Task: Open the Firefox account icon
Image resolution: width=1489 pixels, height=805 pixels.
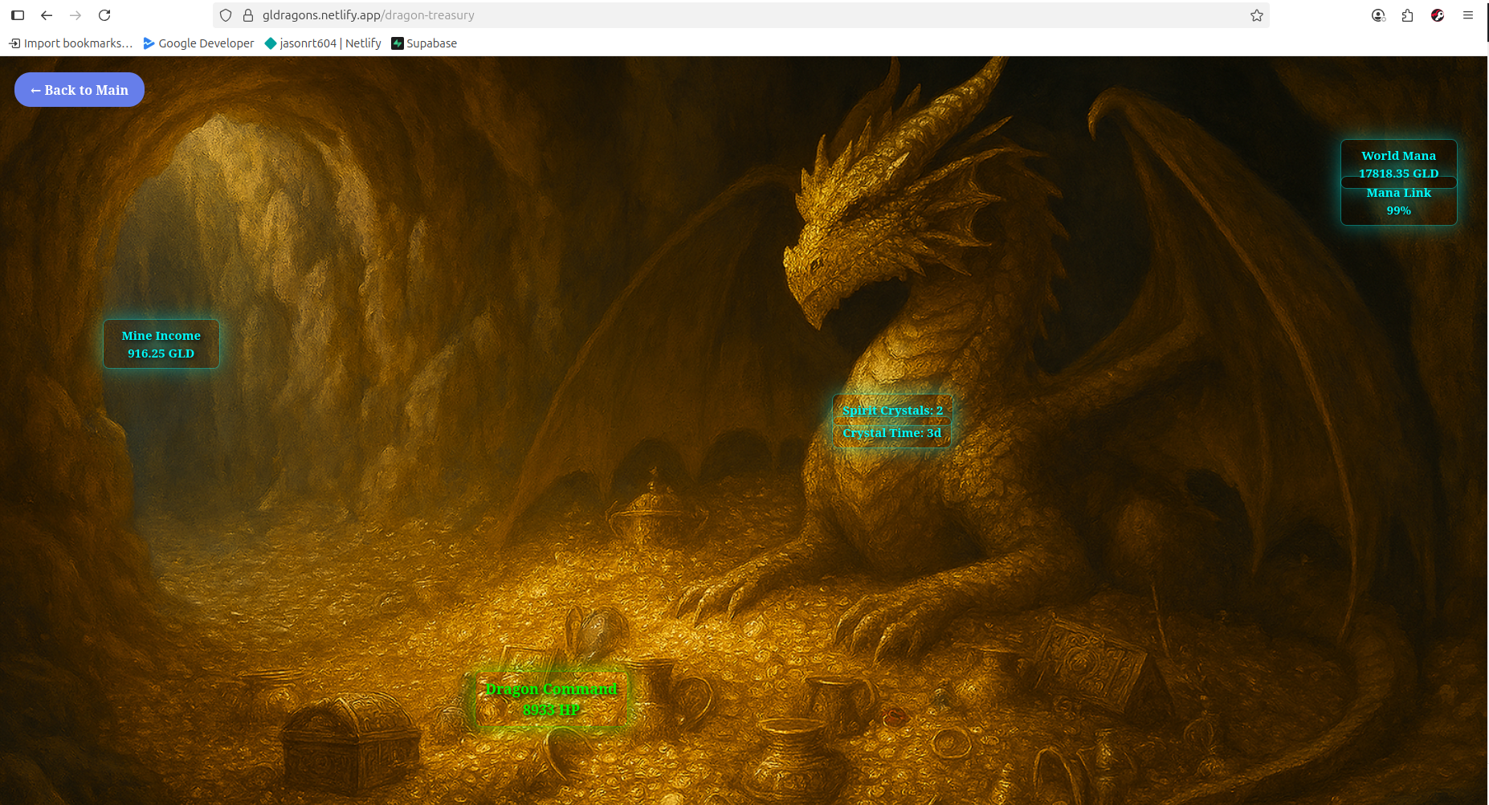Action: click(1378, 15)
